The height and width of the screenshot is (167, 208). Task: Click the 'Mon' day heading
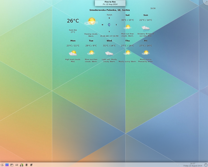coord(73,41)
